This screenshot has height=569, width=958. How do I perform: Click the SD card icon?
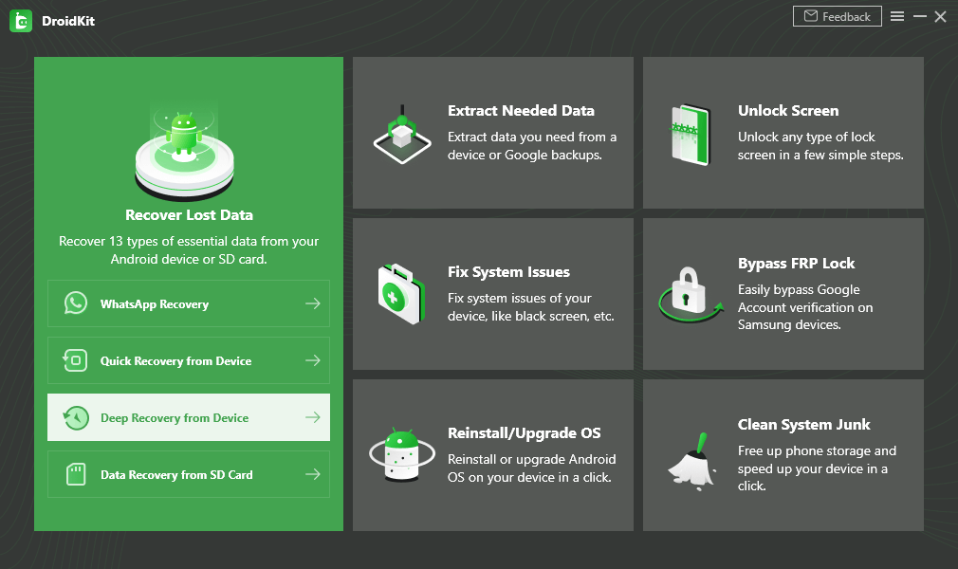(76, 474)
